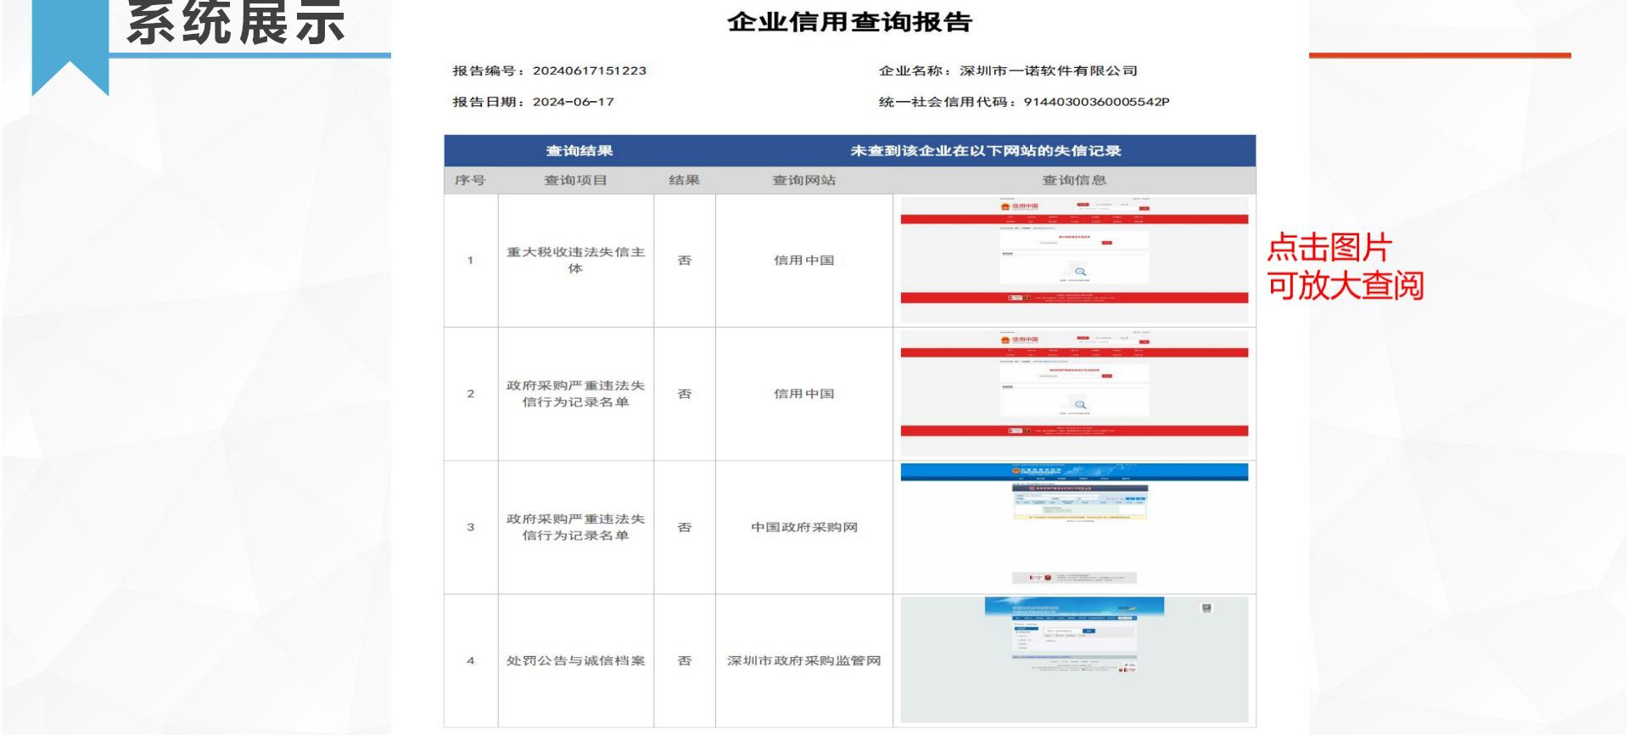Click credit code 91440300360005542P

[1096, 102]
